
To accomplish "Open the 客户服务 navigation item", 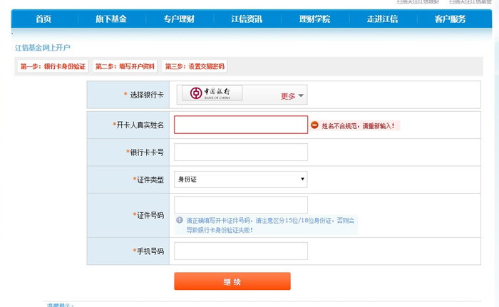I will 450,19.
